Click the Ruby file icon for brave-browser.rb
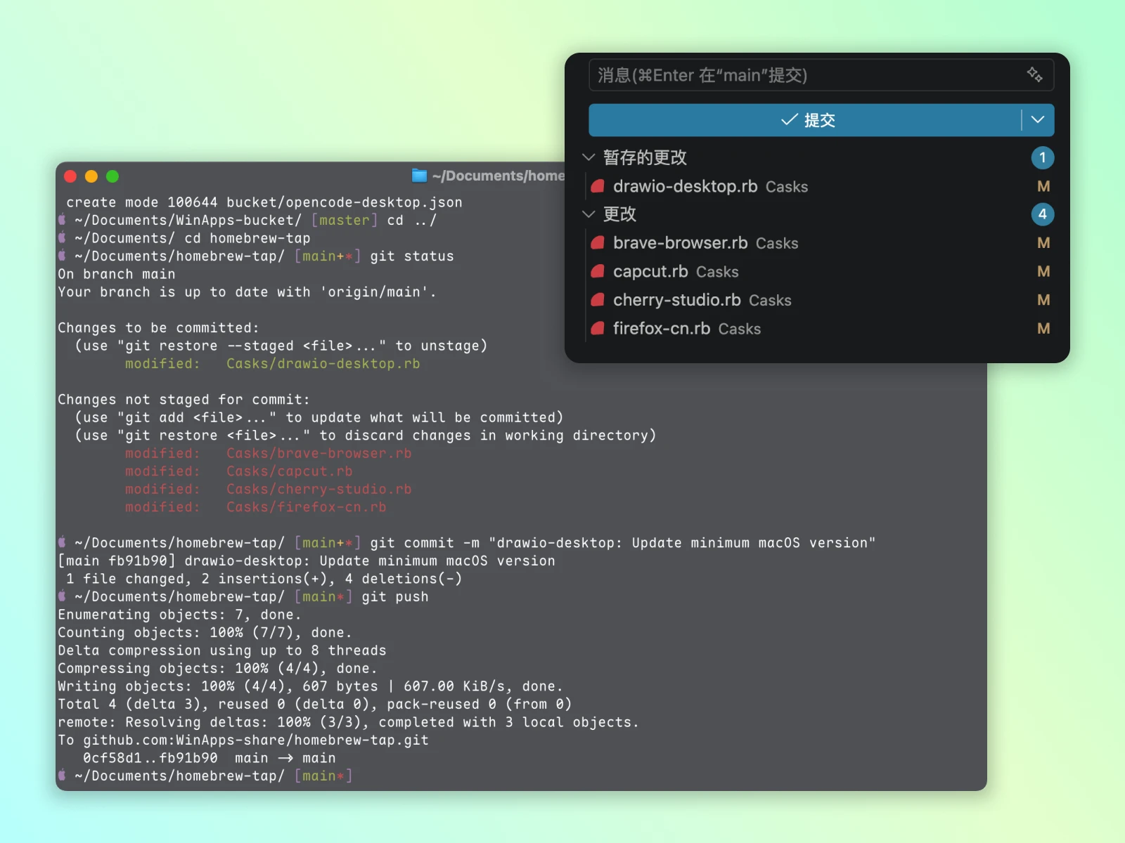 click(x=598, y=243)
